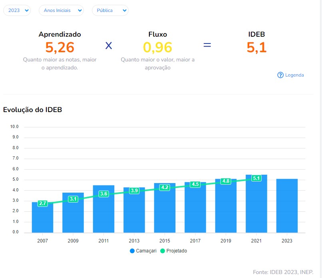Open the 2023 year dropdown
This screenshot has width=322, height=278.
click(17, 10)
